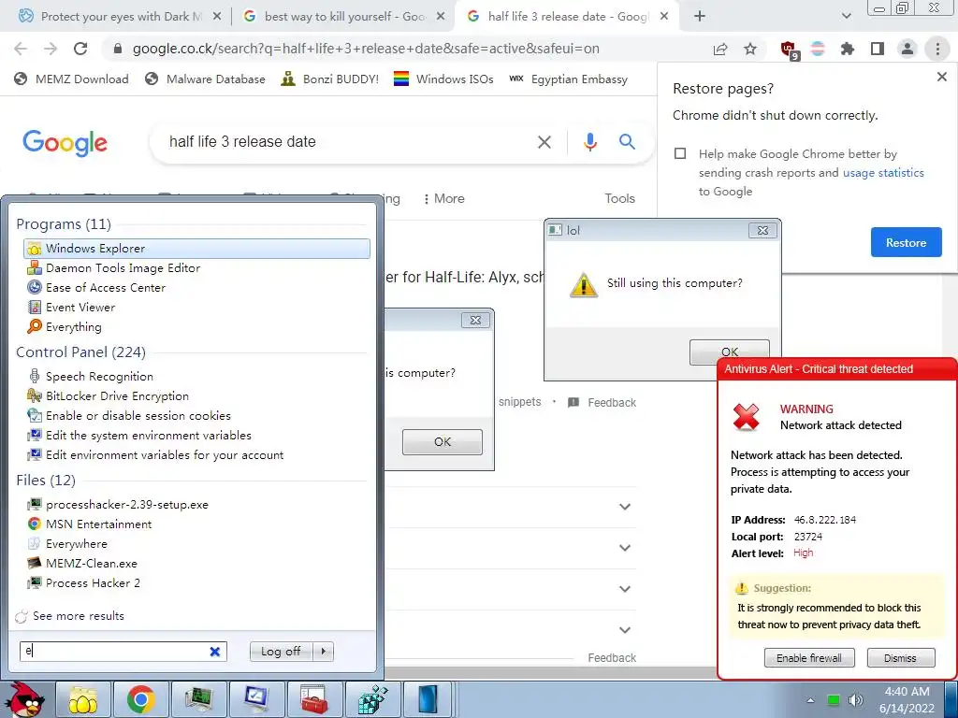The width and height of the screenshot is (958, 718).
Task: Open Chrome from the taskbar
Action: [140, 699]
